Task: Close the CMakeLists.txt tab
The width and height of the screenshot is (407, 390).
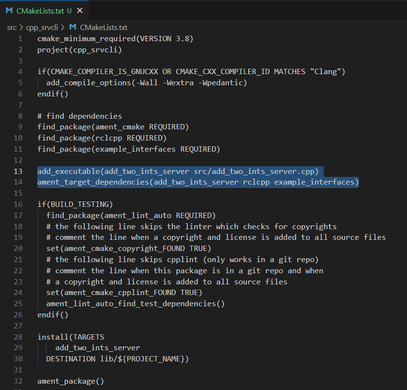Action: 80,11
